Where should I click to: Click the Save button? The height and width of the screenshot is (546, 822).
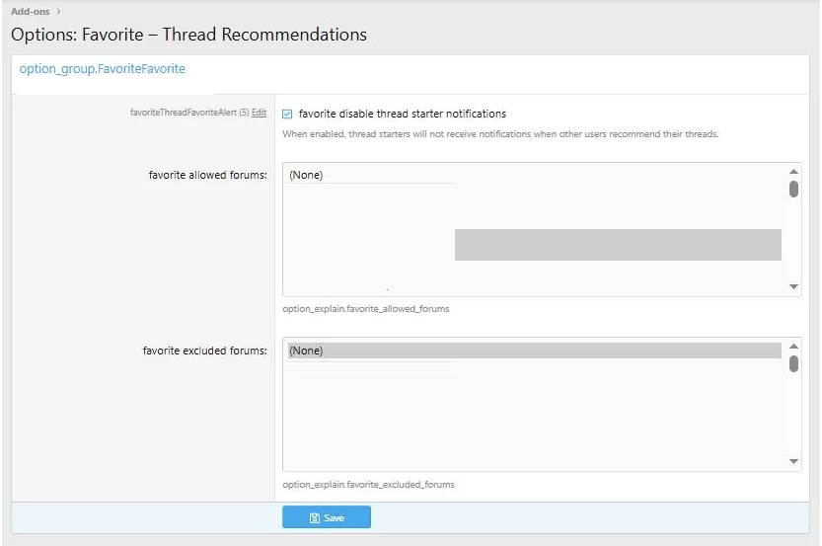tap(326, 517)
